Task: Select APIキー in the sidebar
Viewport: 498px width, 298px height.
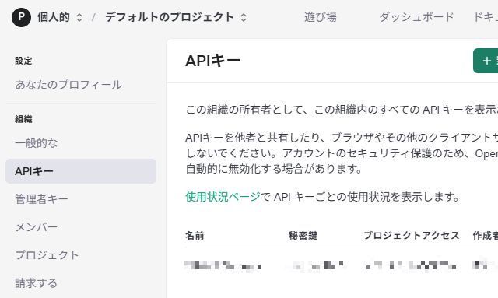Action: click(x=81, y=171)
